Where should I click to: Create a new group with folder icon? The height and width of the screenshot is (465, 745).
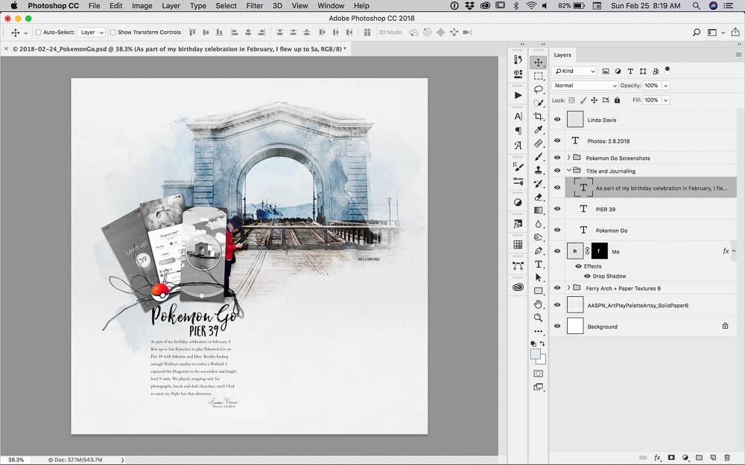coord(699,458)
